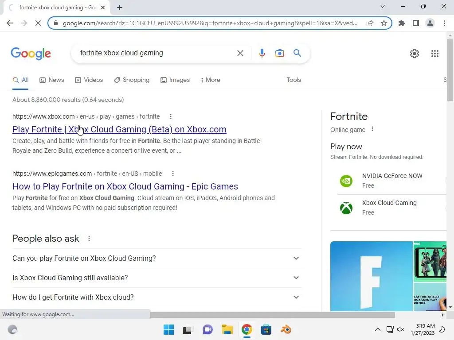
Task: Click the horizontal page scrollbar
Action: click(273, 315)
